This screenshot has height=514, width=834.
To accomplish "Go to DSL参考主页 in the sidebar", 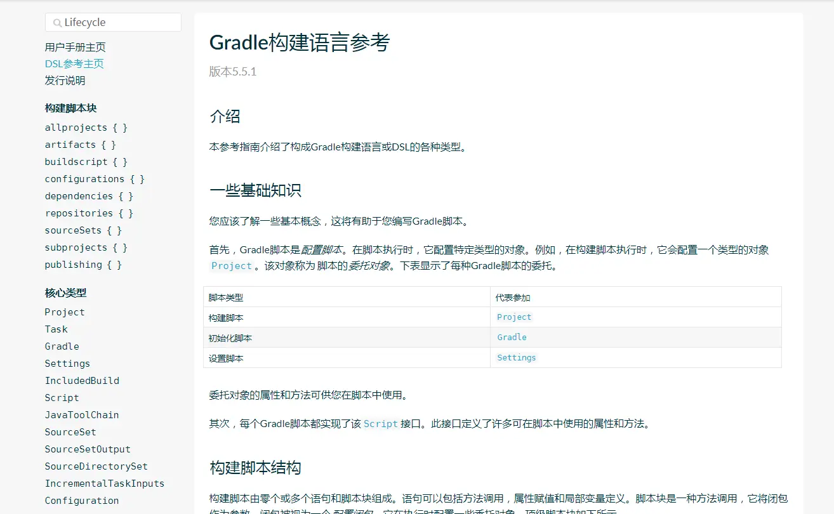I will point(74,63).
